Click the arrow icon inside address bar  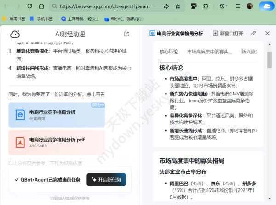click(x=166, y=6)
